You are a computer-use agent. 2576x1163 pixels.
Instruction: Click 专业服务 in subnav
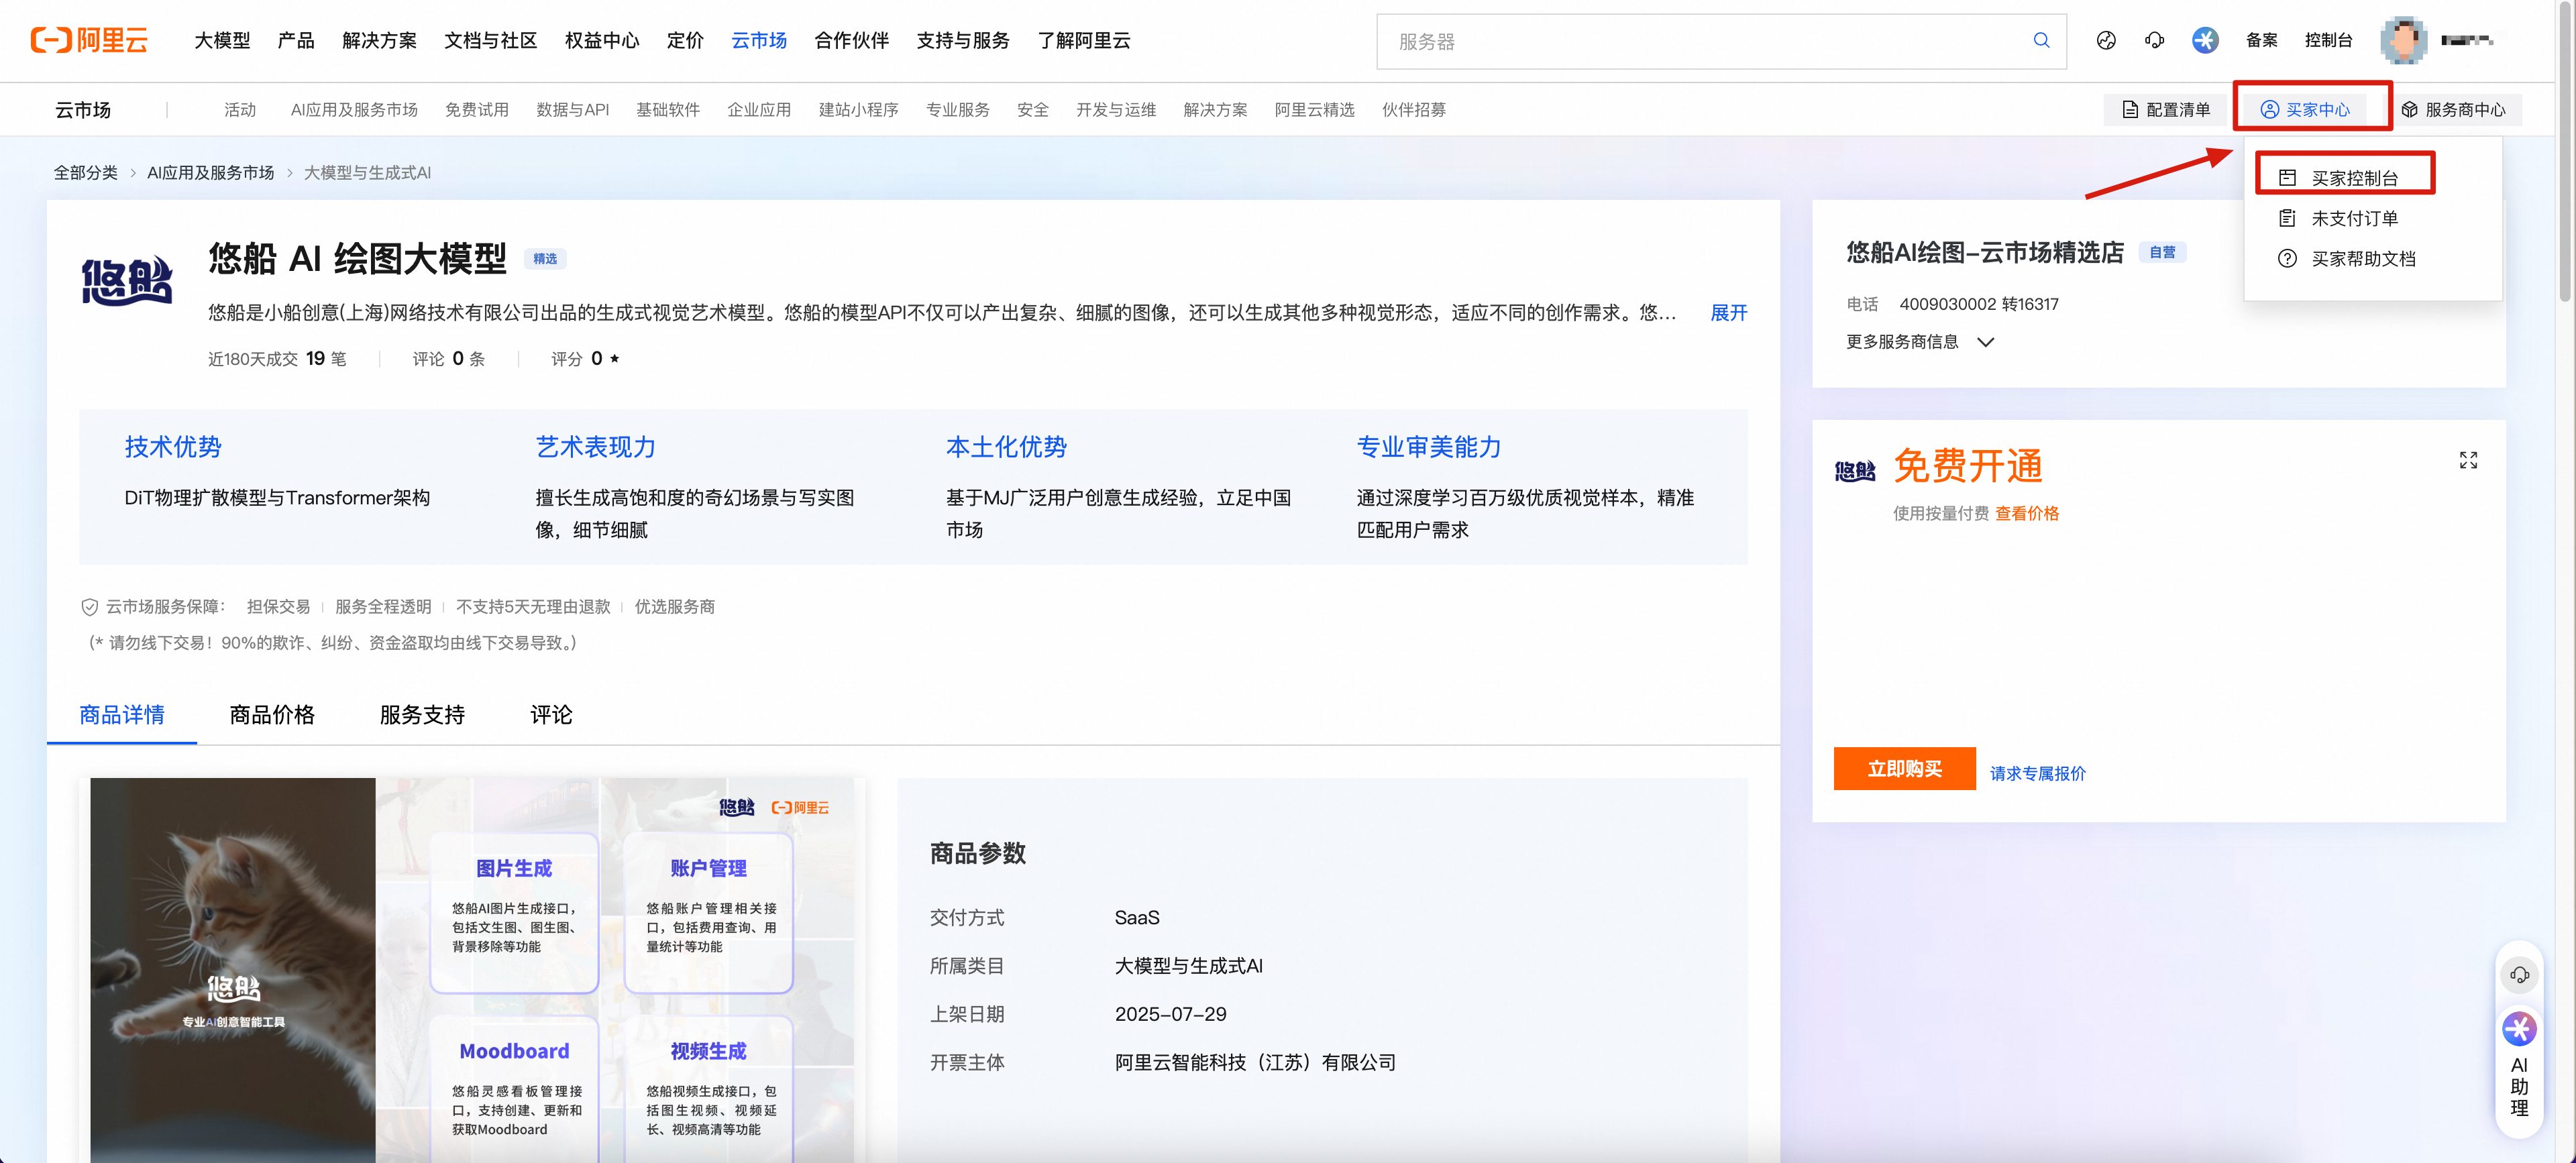coord(957,110)
